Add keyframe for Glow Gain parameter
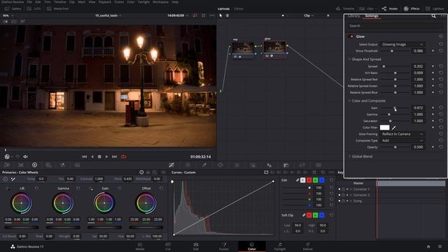This screenshot has width=448, height=252. [433, 108]
